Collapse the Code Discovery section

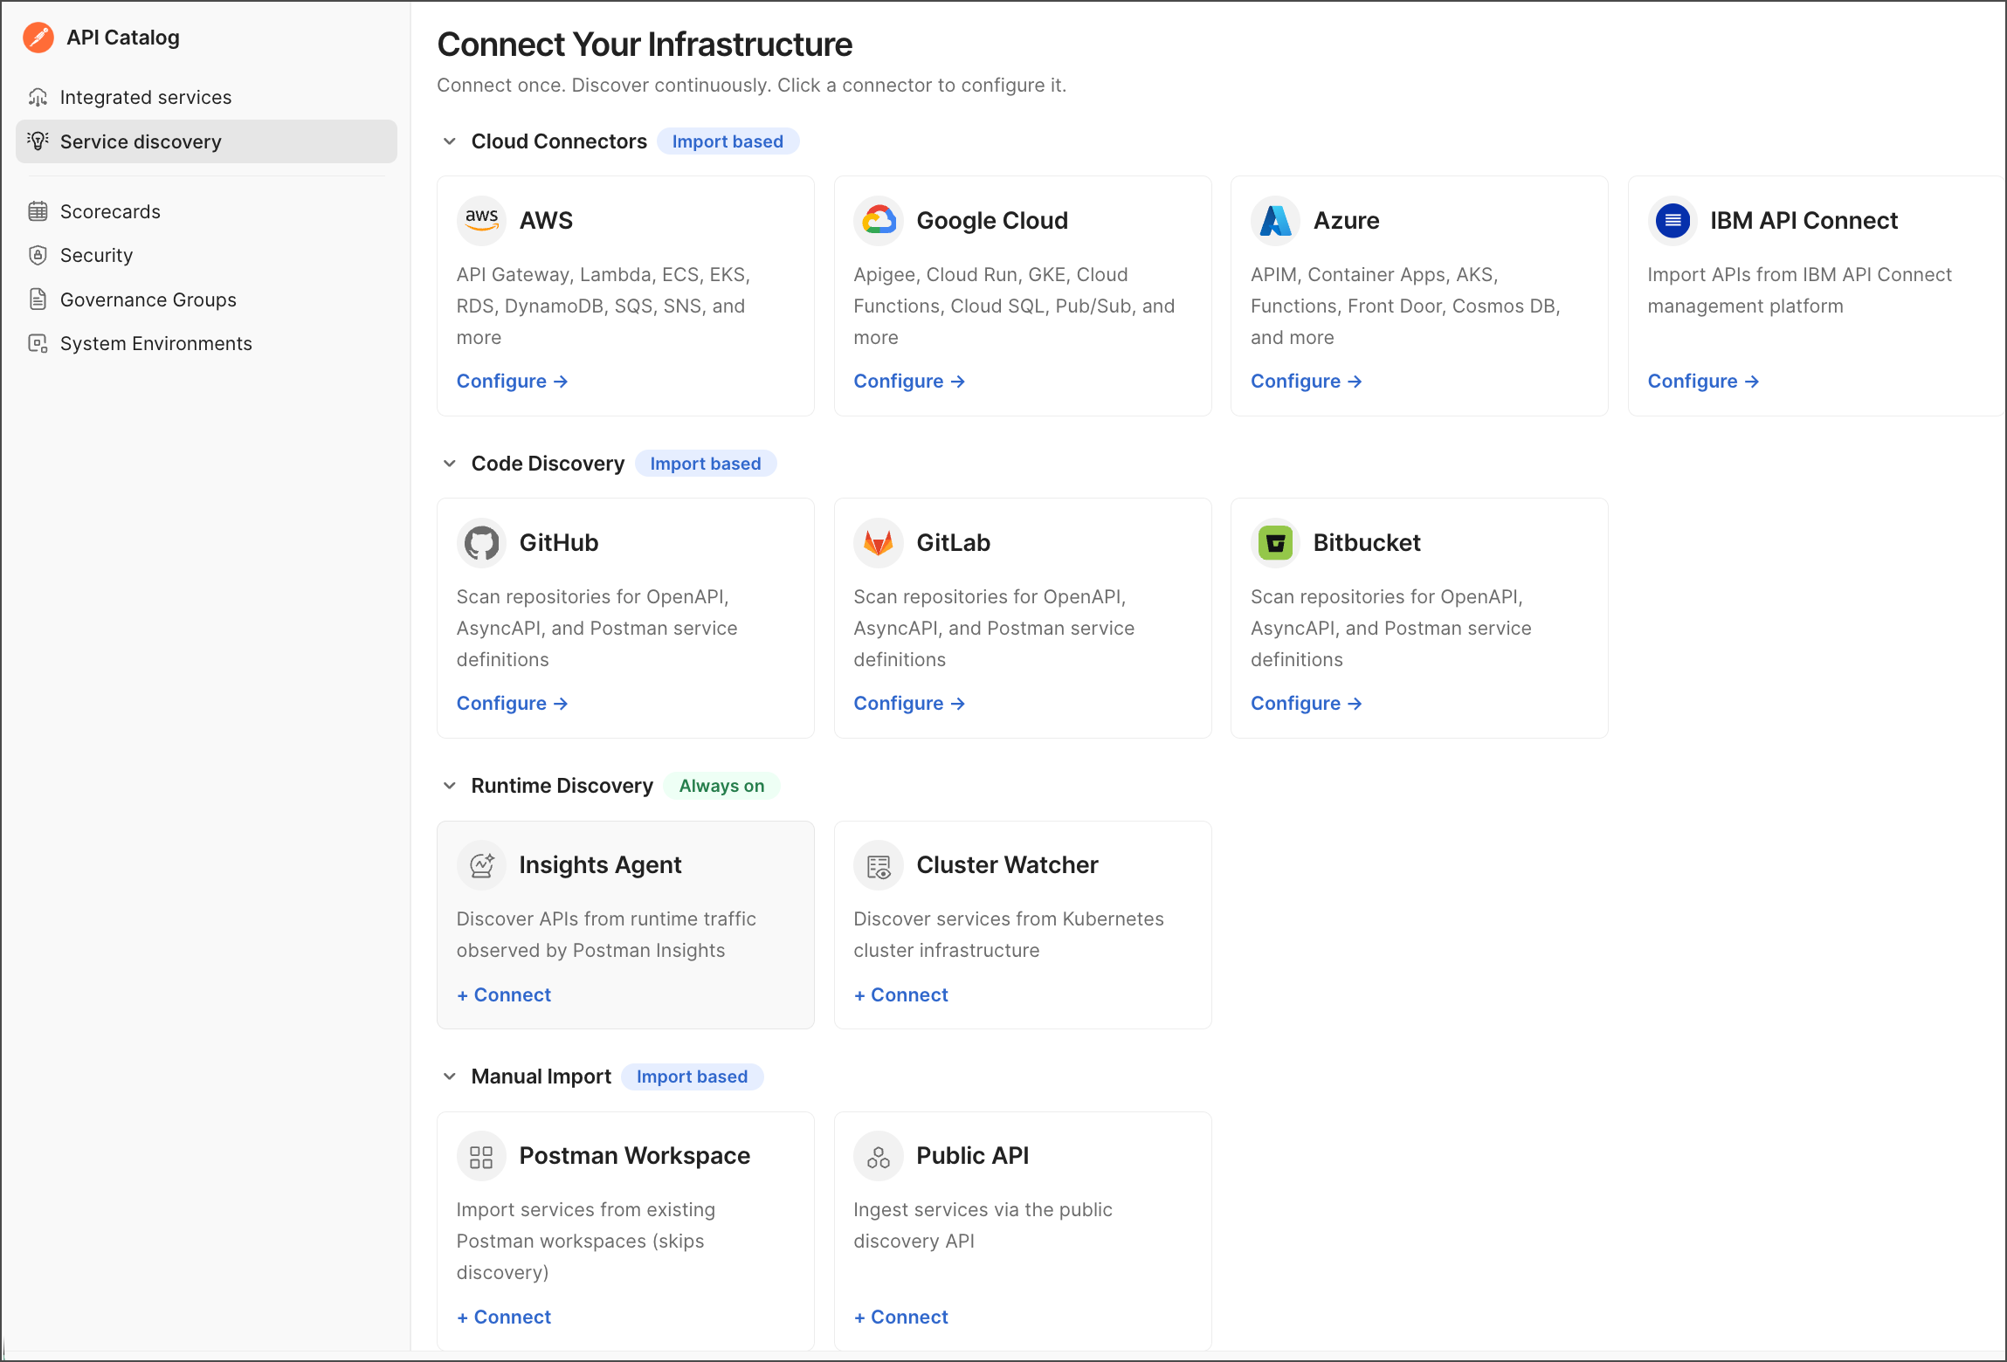click(450, 464)
